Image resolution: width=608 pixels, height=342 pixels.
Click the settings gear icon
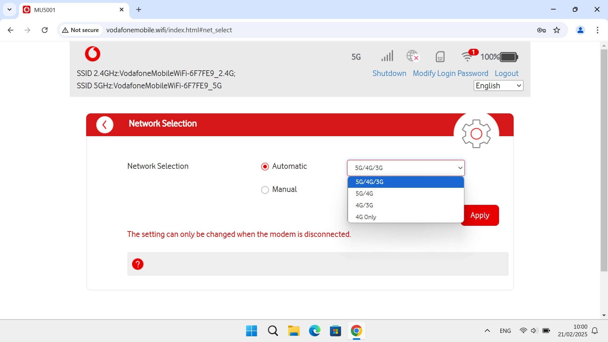[x=476, y=134]
